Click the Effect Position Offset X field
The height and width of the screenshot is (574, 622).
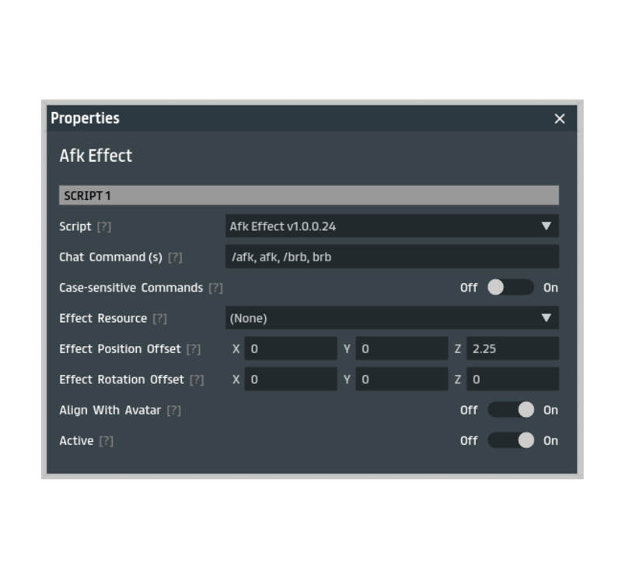pyautogui.click(x=290, y=349)
